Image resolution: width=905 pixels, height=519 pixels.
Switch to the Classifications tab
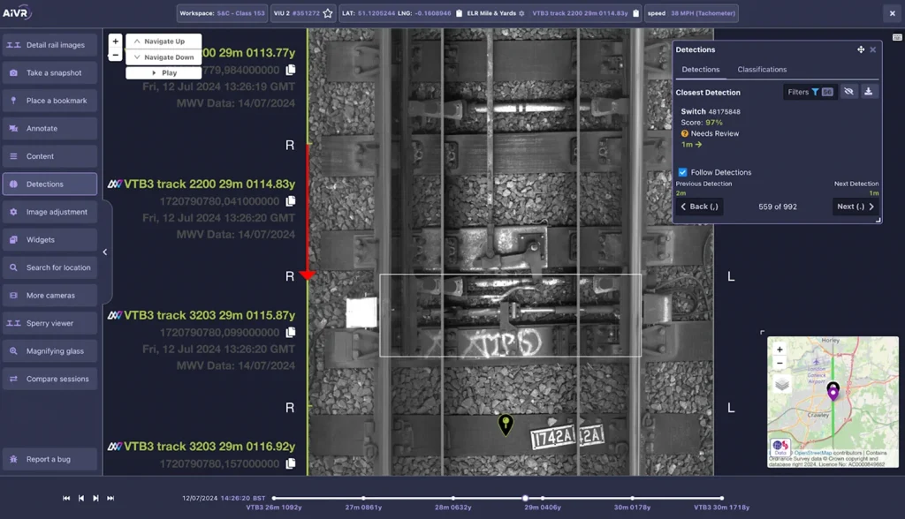click(762, 69)
